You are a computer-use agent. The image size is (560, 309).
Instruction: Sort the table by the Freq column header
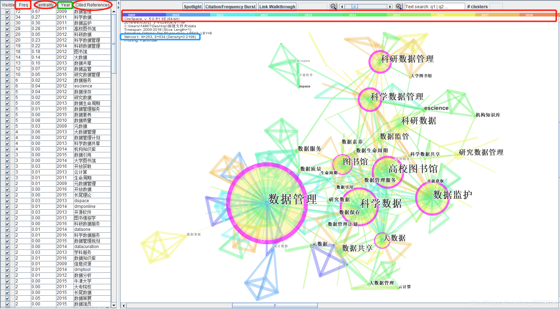[23, 5]
